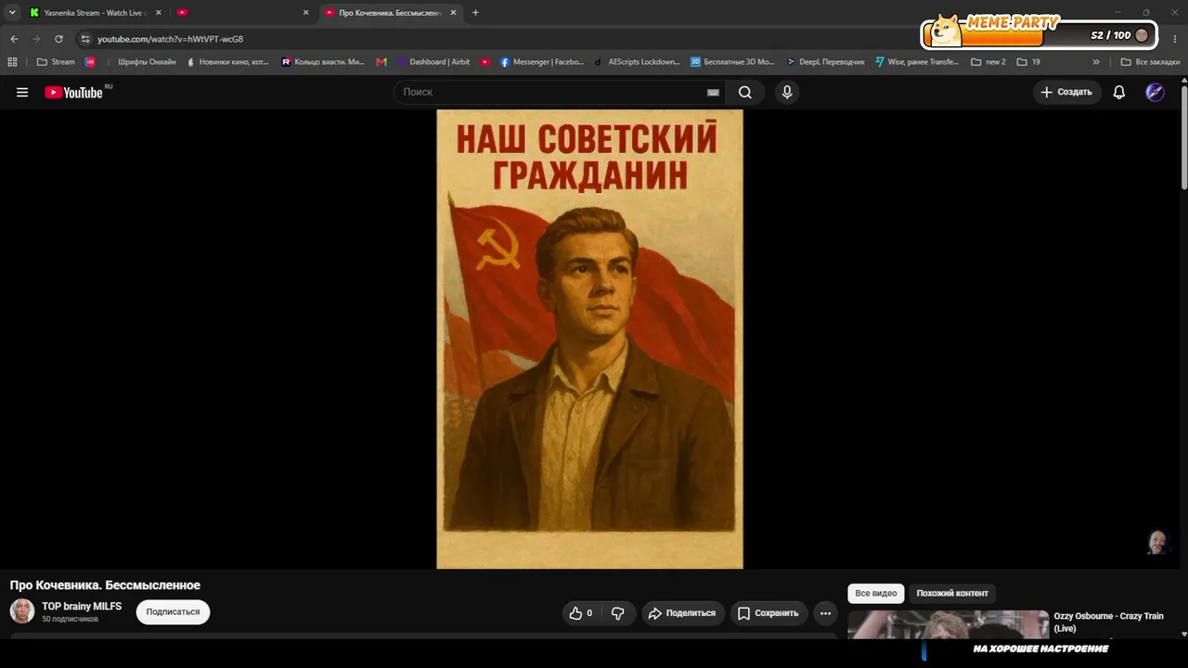Open the DeepL Переводчик bookmark

(825, 62)
